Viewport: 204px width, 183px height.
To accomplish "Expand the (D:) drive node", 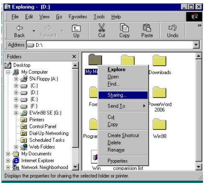I will tap(16, 92).
